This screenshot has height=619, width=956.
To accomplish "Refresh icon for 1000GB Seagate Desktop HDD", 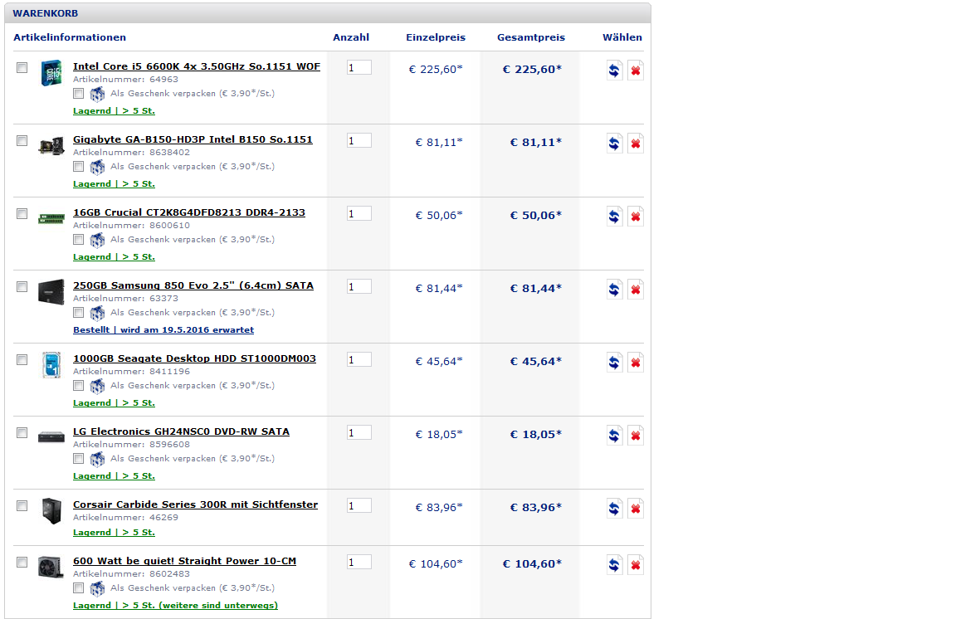I will (x=615, y=363).
